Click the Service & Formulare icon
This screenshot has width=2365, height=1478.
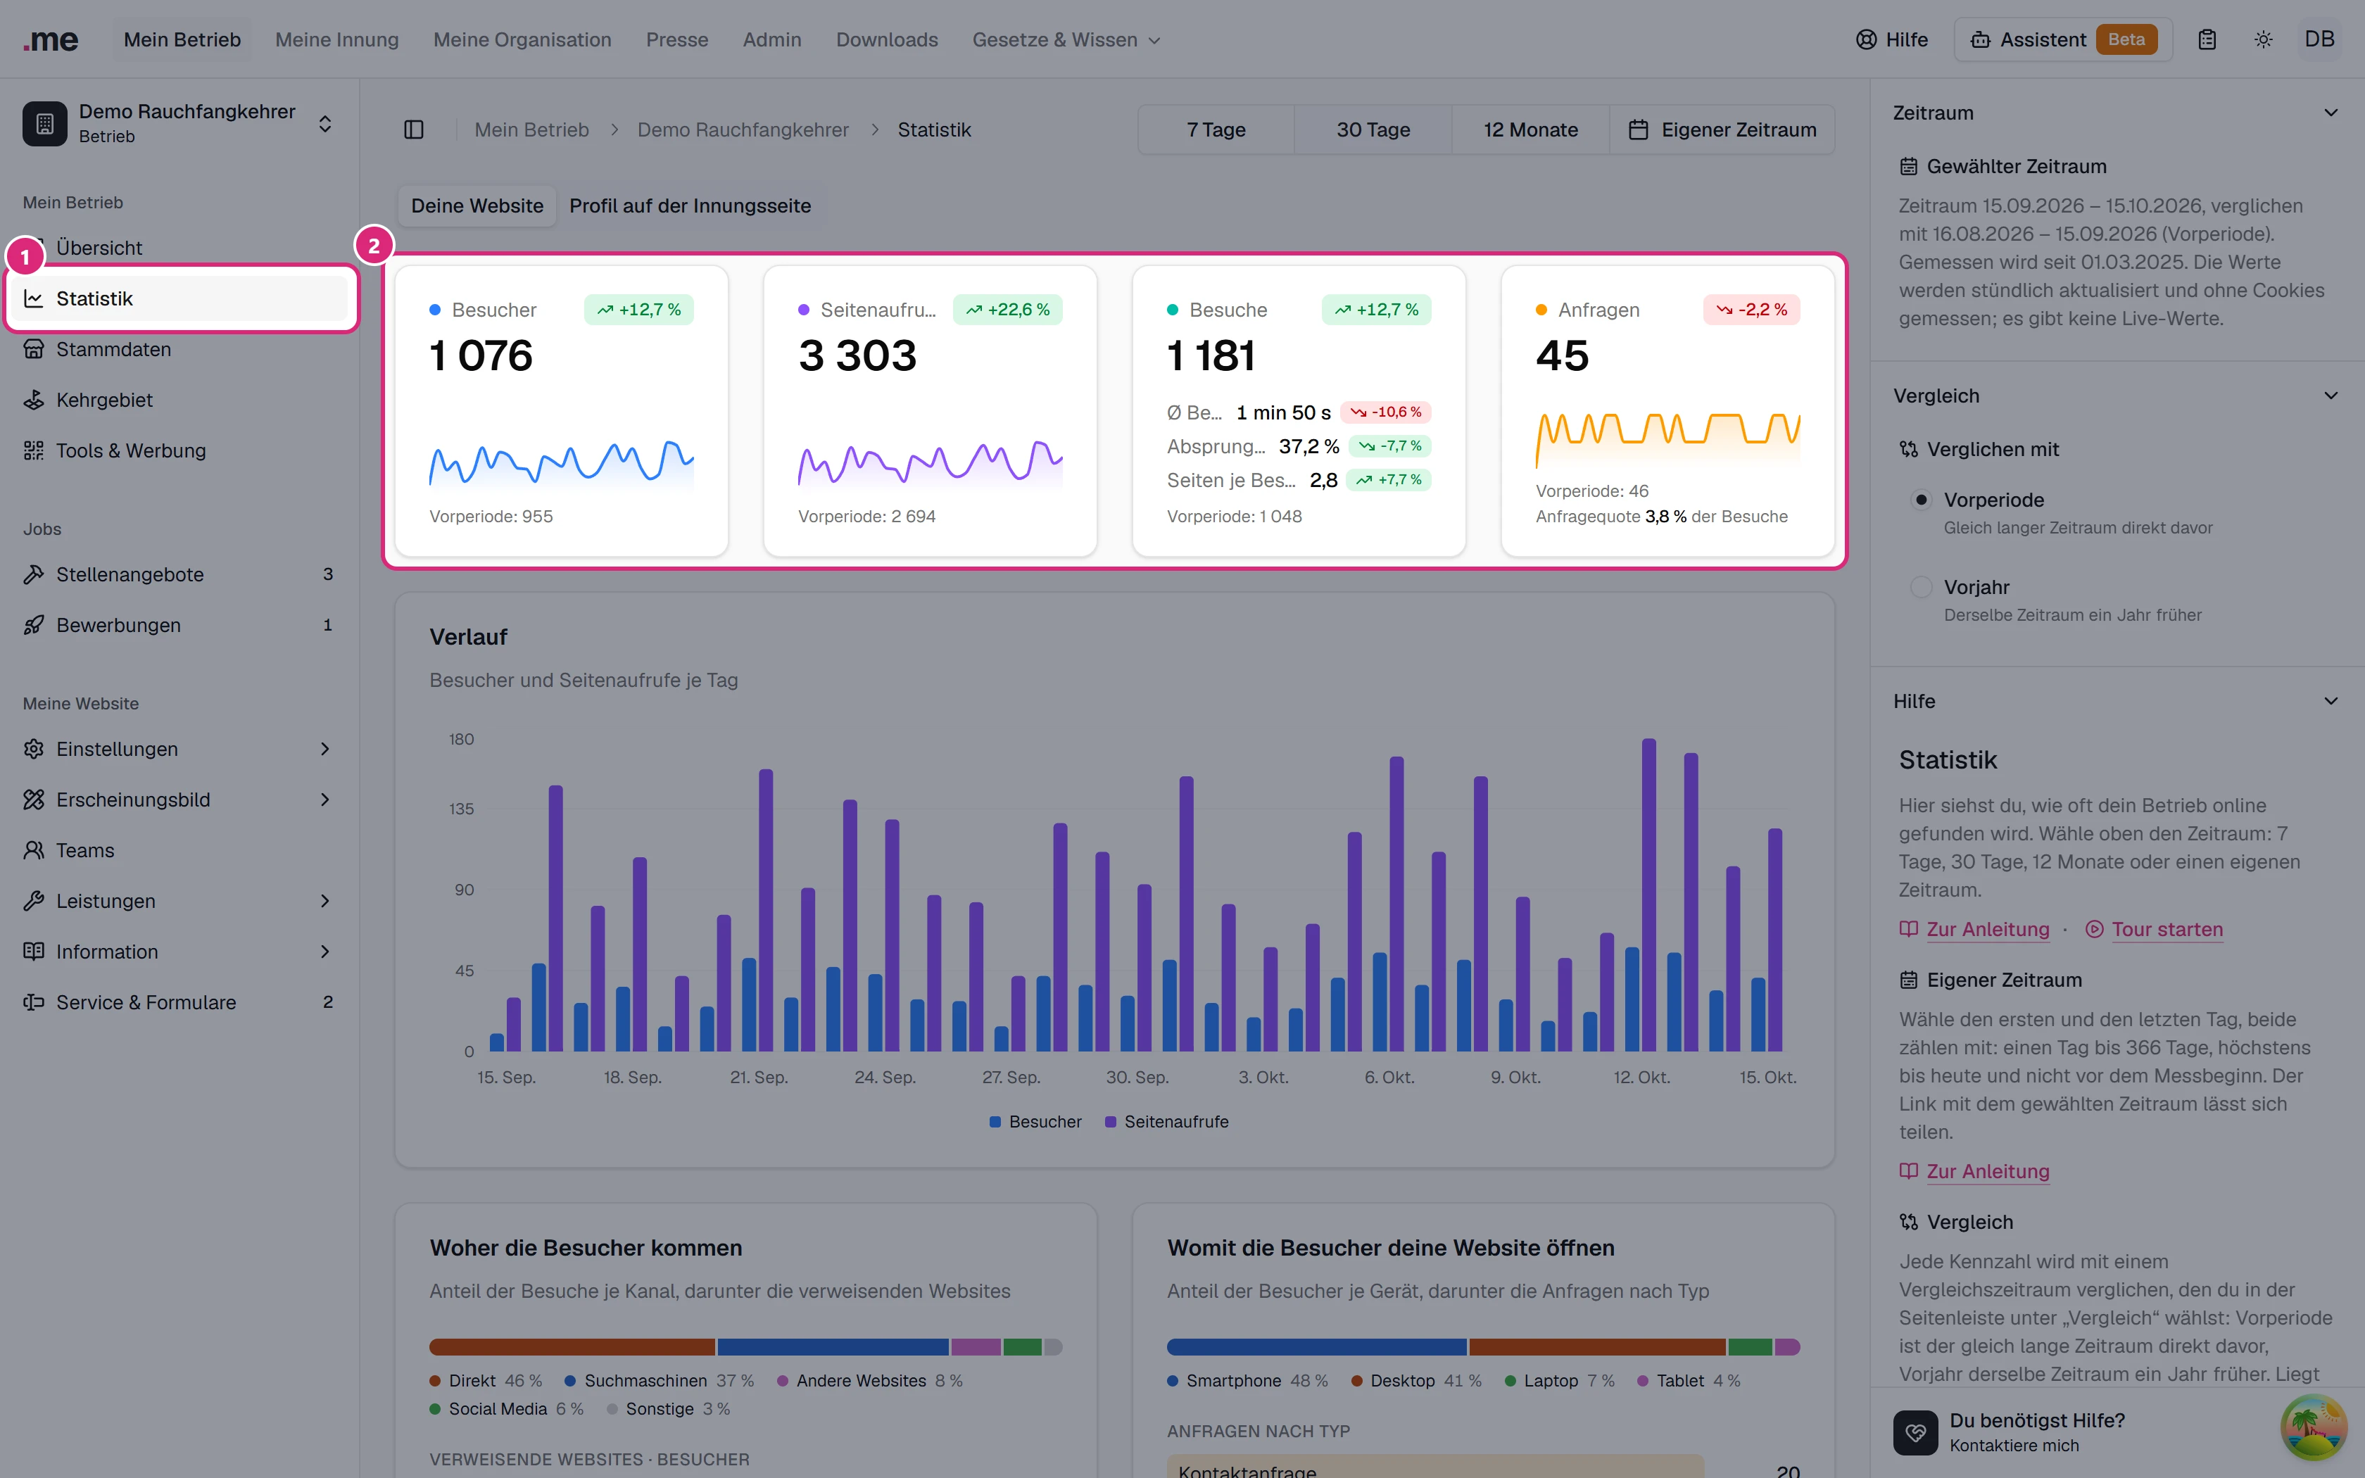coord(34,1003)
